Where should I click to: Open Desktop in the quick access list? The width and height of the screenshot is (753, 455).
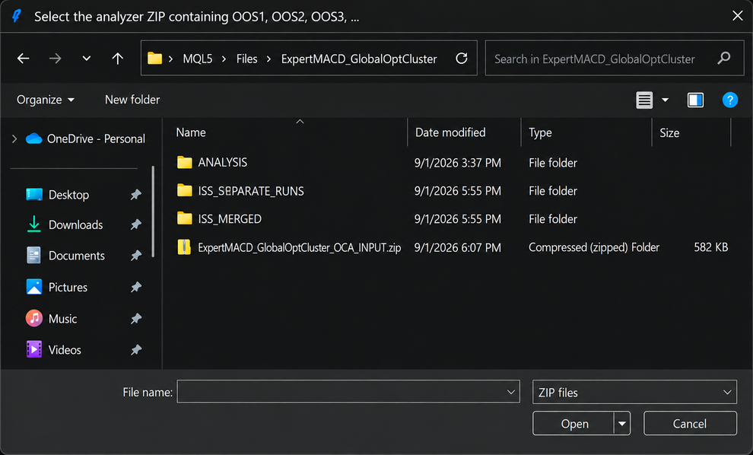point(68,195)
